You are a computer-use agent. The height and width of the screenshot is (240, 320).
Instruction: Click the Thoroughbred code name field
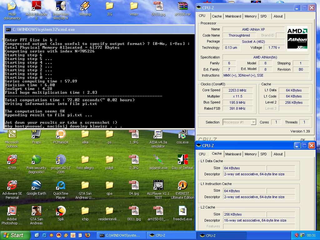coord(239,35)
